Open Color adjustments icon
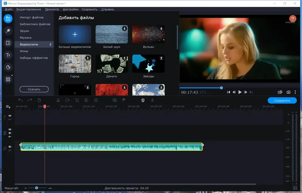Viewport: 302px width, 193px height. pyautogui.click(x=86, y=100)
